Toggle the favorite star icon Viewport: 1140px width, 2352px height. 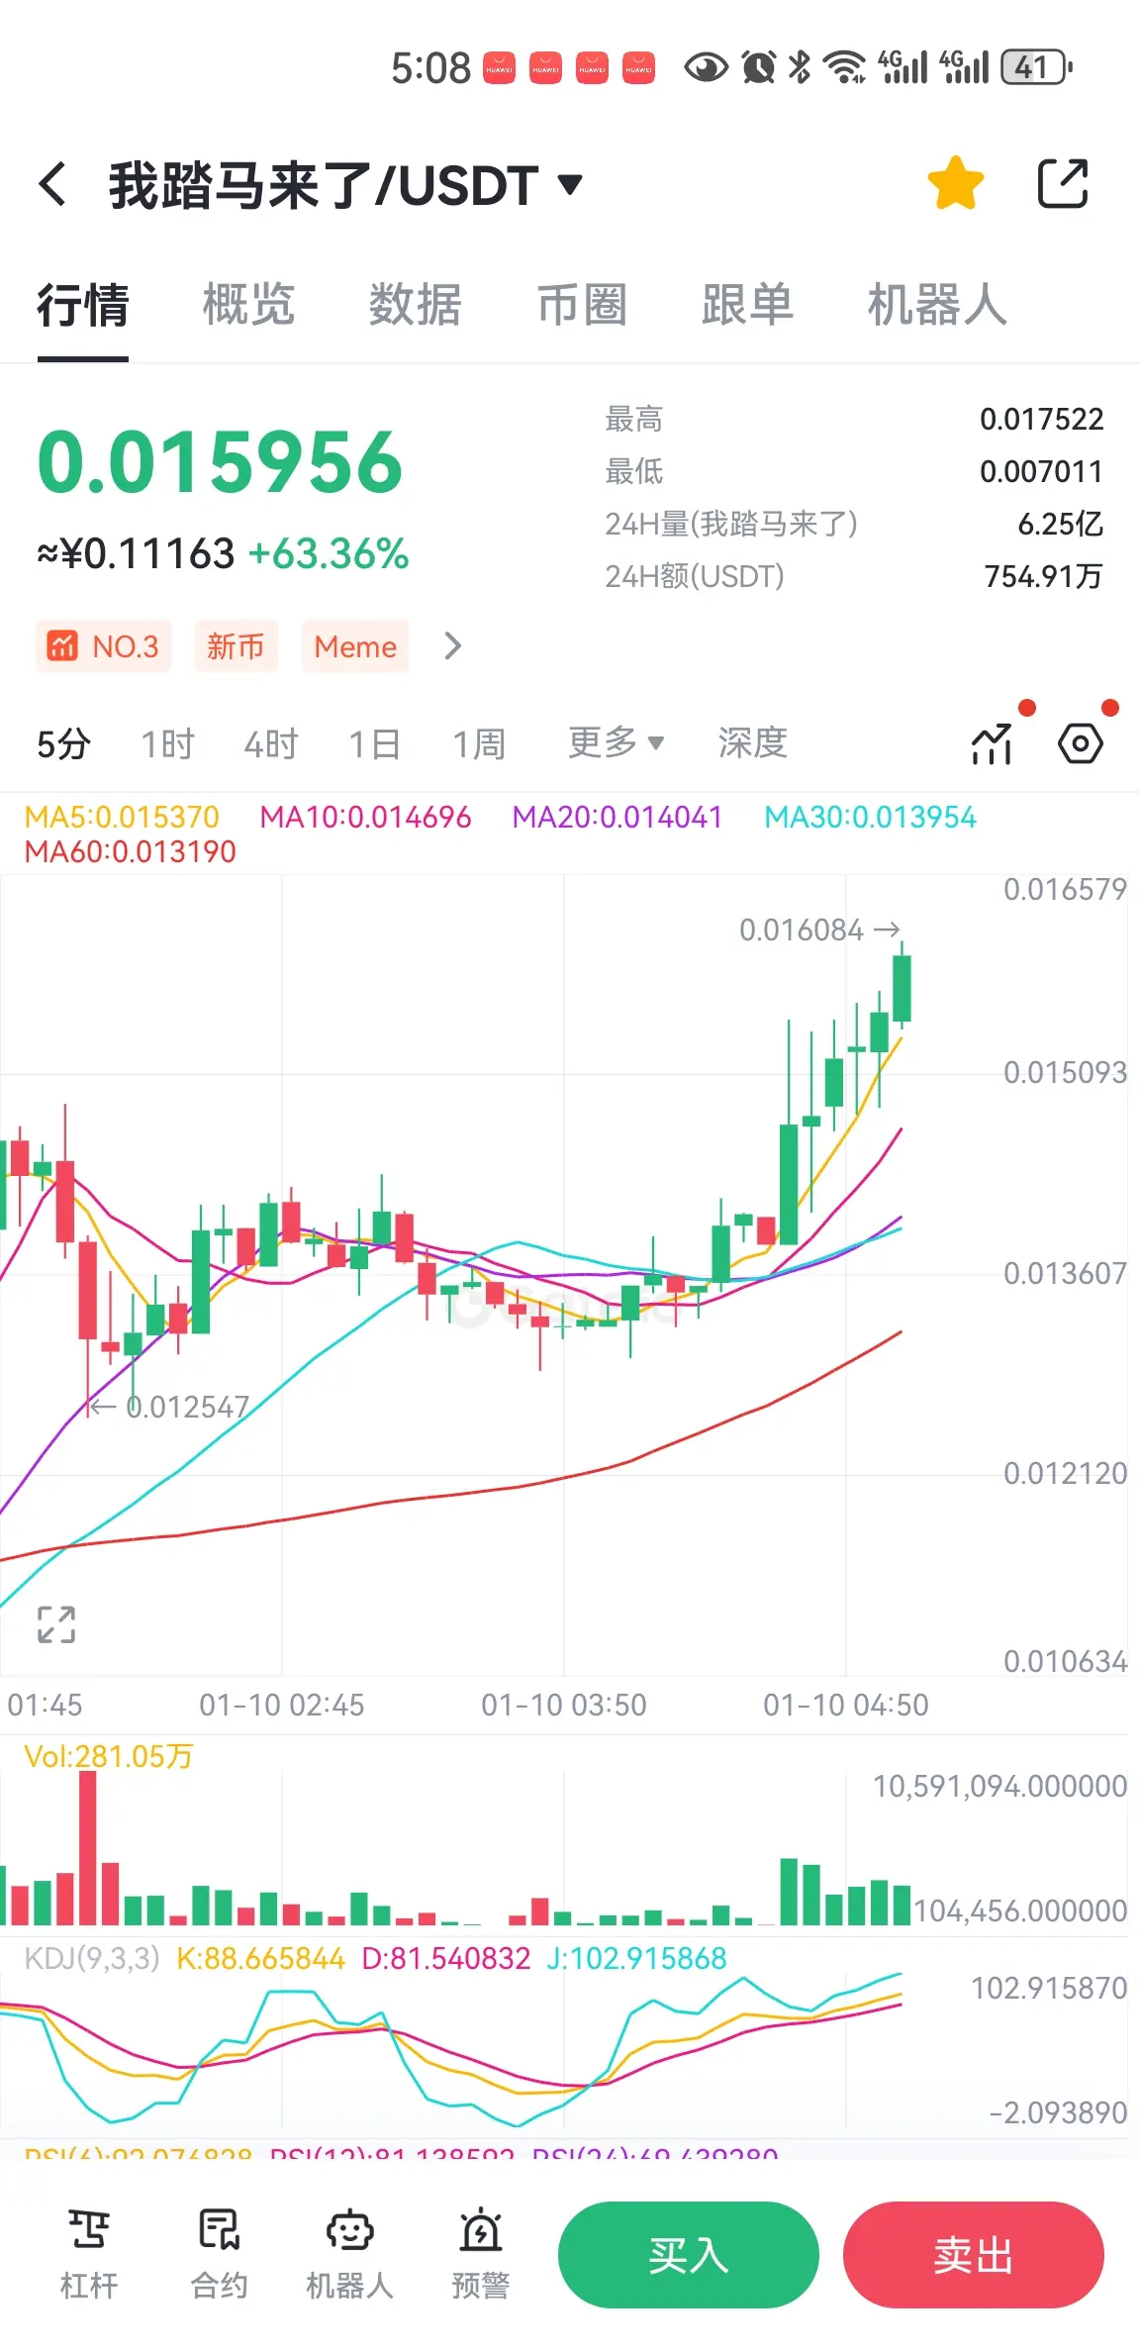pyautogui.click(x=955, y=183)
